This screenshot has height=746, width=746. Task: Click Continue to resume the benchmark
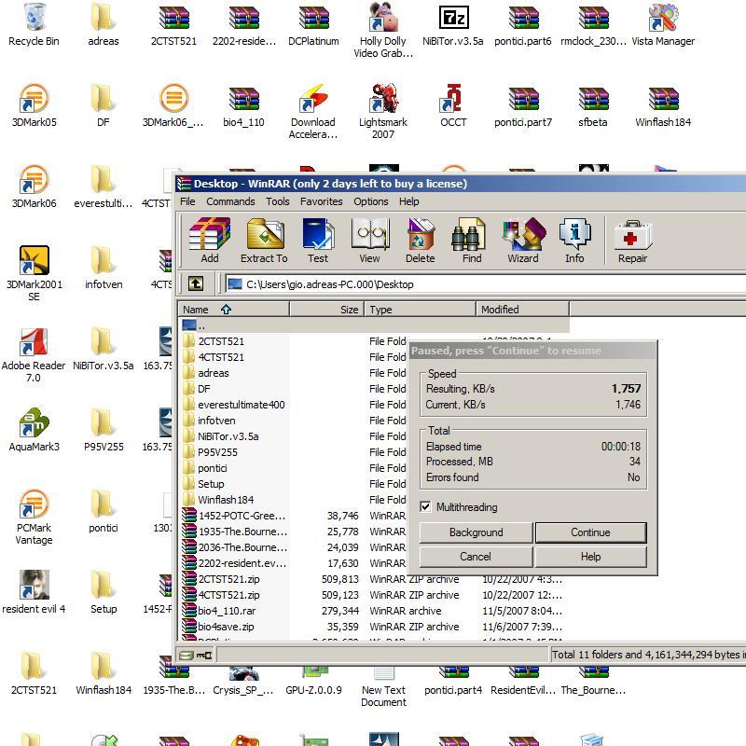[590, 532]
